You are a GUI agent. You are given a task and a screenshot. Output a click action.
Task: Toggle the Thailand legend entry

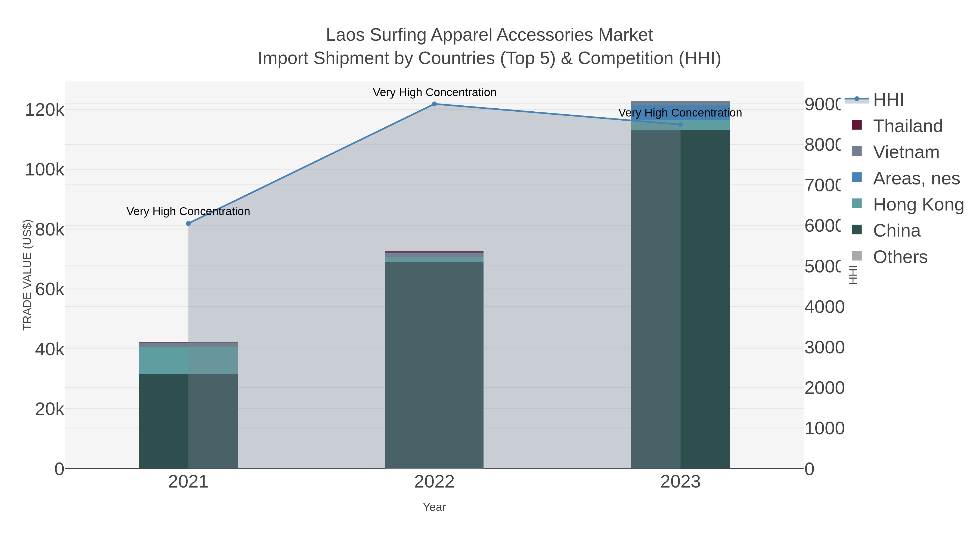897,126
